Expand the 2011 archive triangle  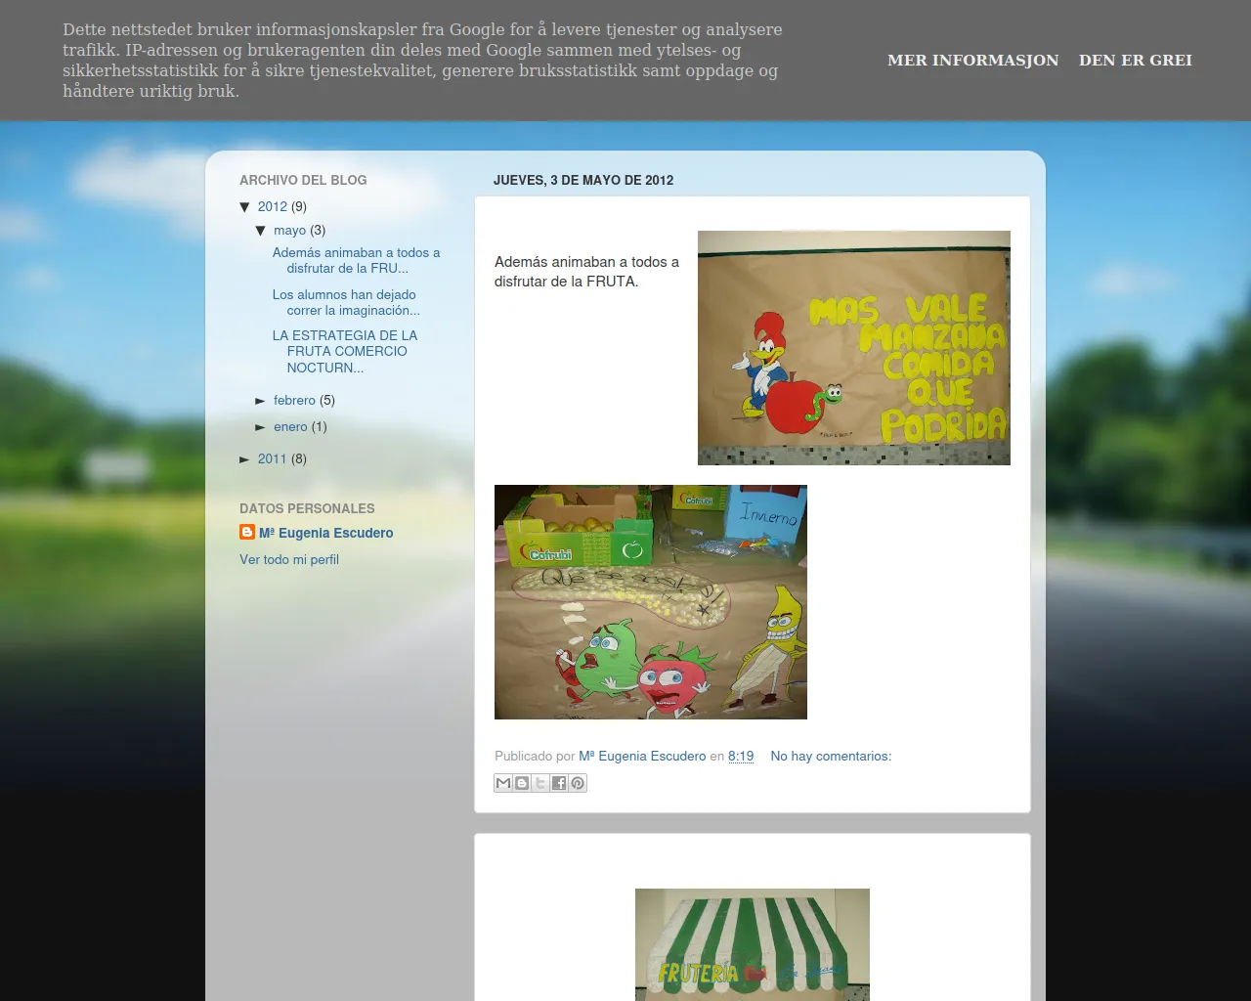pos(245,459)
